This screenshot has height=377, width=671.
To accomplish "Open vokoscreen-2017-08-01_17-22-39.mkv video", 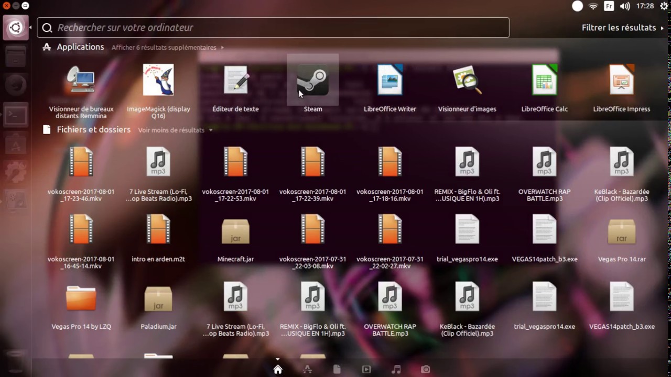I will coord(313,162).
